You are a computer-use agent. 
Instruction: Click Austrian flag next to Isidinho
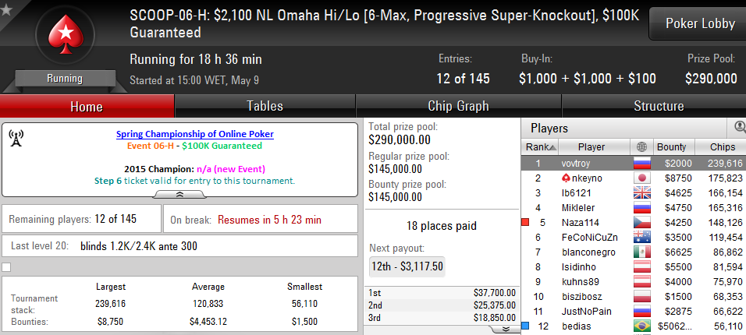pyautogui.click(x=641, y=267)
